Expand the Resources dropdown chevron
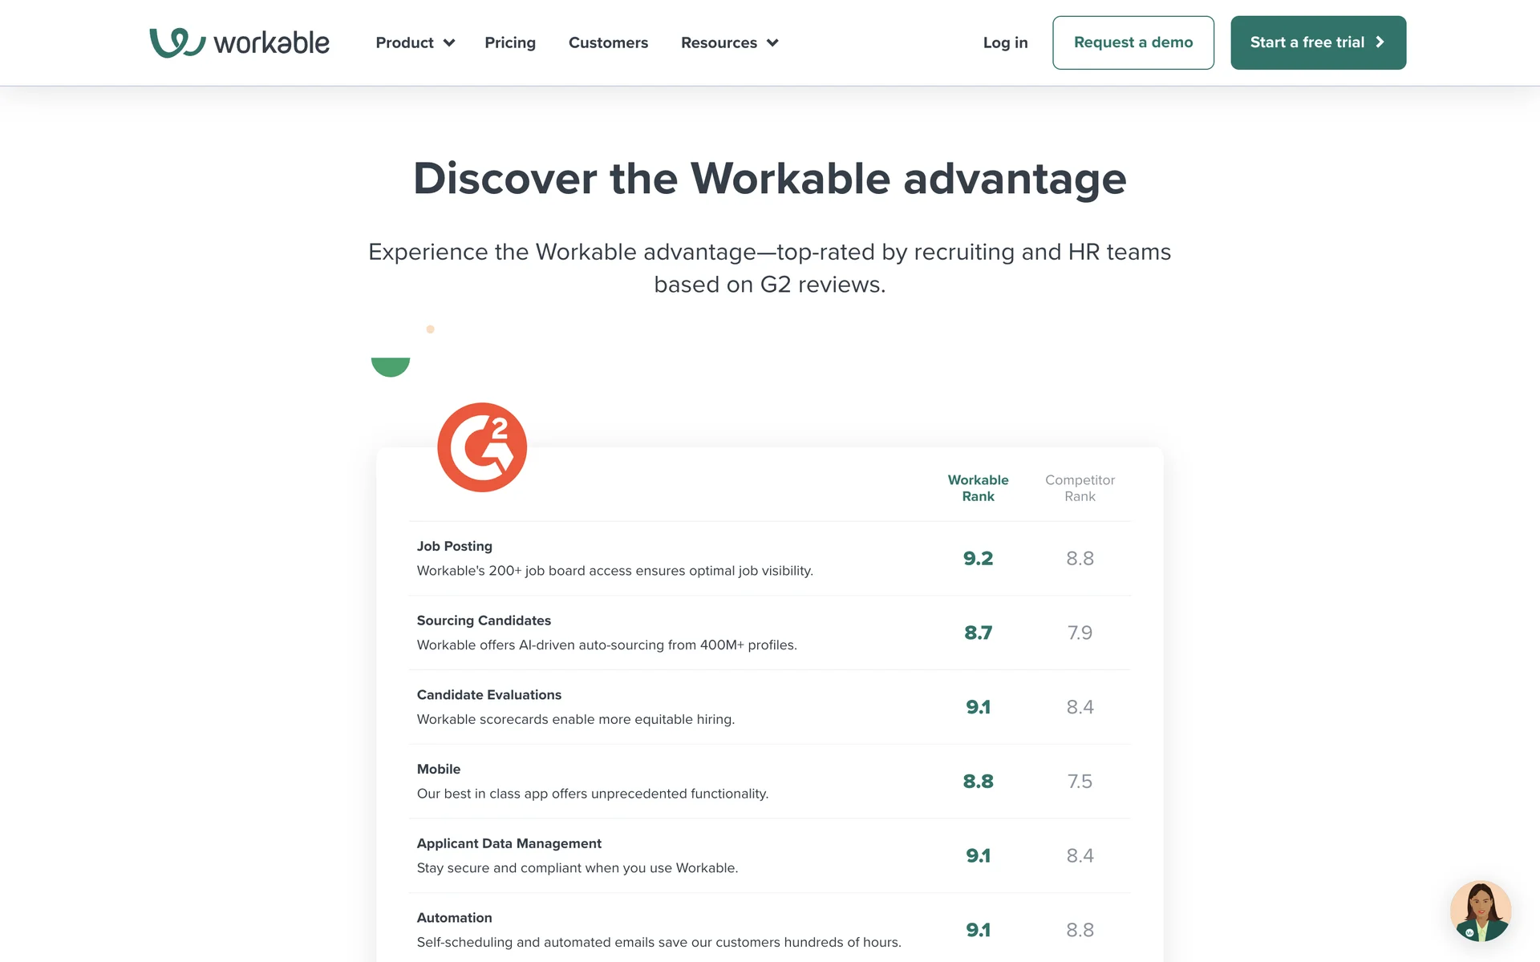The width and height of the screenshot is (1540, 962). 772,43
